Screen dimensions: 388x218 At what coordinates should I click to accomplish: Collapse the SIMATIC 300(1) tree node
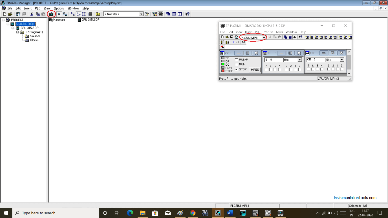coord(8,24)
